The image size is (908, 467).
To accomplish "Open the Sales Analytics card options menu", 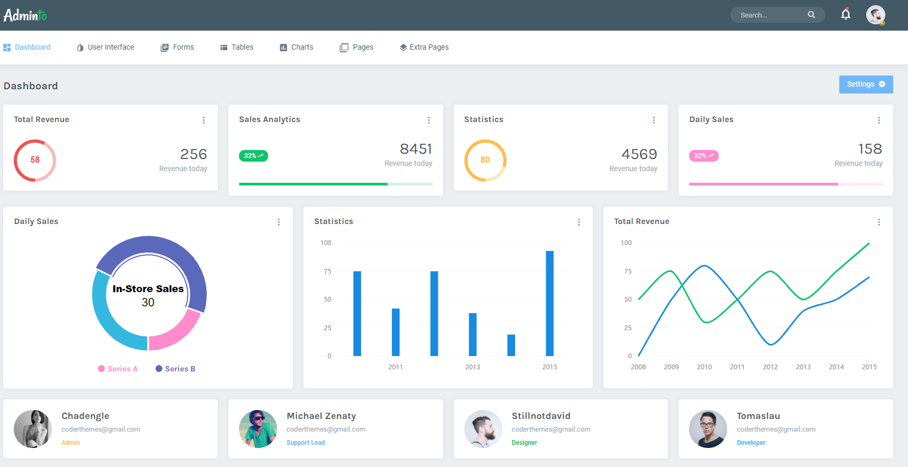I will [x=429, y=120].
